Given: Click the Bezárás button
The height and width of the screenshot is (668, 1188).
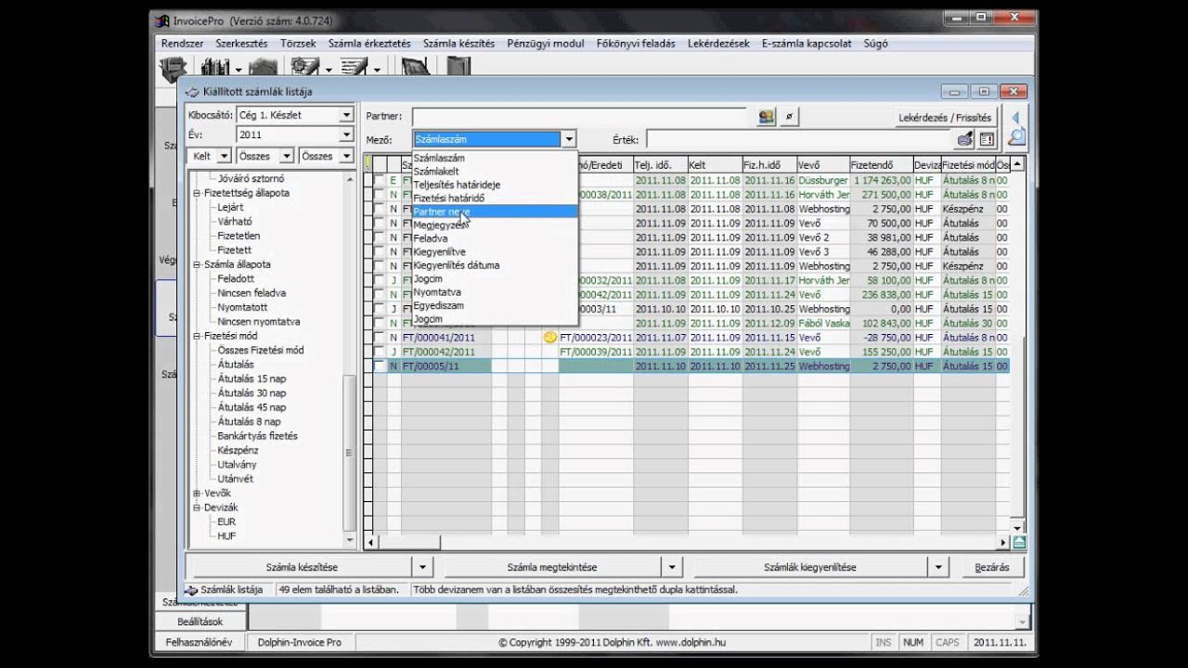Looking at the screenshot, I should click(x=992, y=567).
